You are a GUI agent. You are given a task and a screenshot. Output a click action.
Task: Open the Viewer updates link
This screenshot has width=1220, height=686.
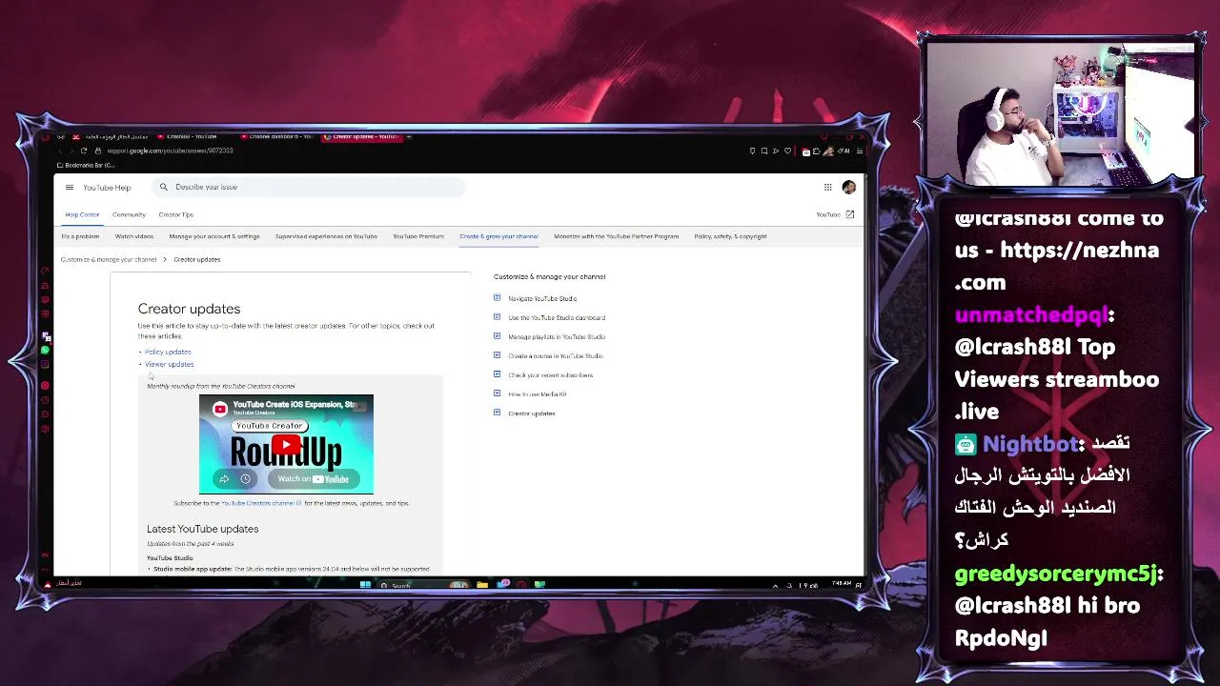(x=169, y=364)
